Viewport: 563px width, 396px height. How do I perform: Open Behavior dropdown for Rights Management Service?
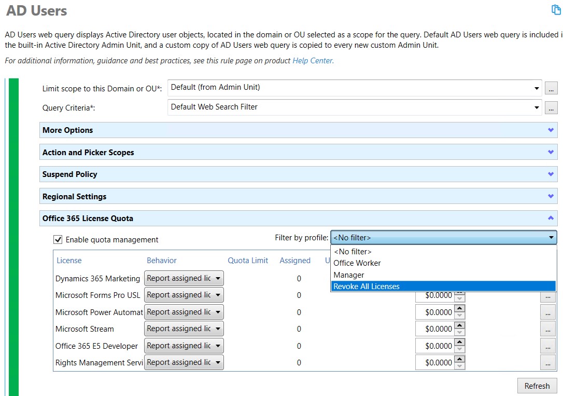184,362
